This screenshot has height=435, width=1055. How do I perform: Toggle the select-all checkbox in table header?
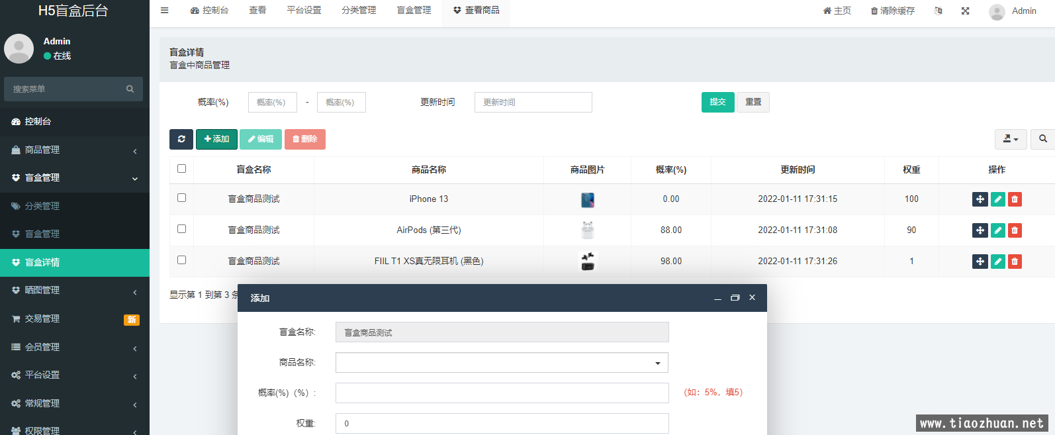pos(182,169)
